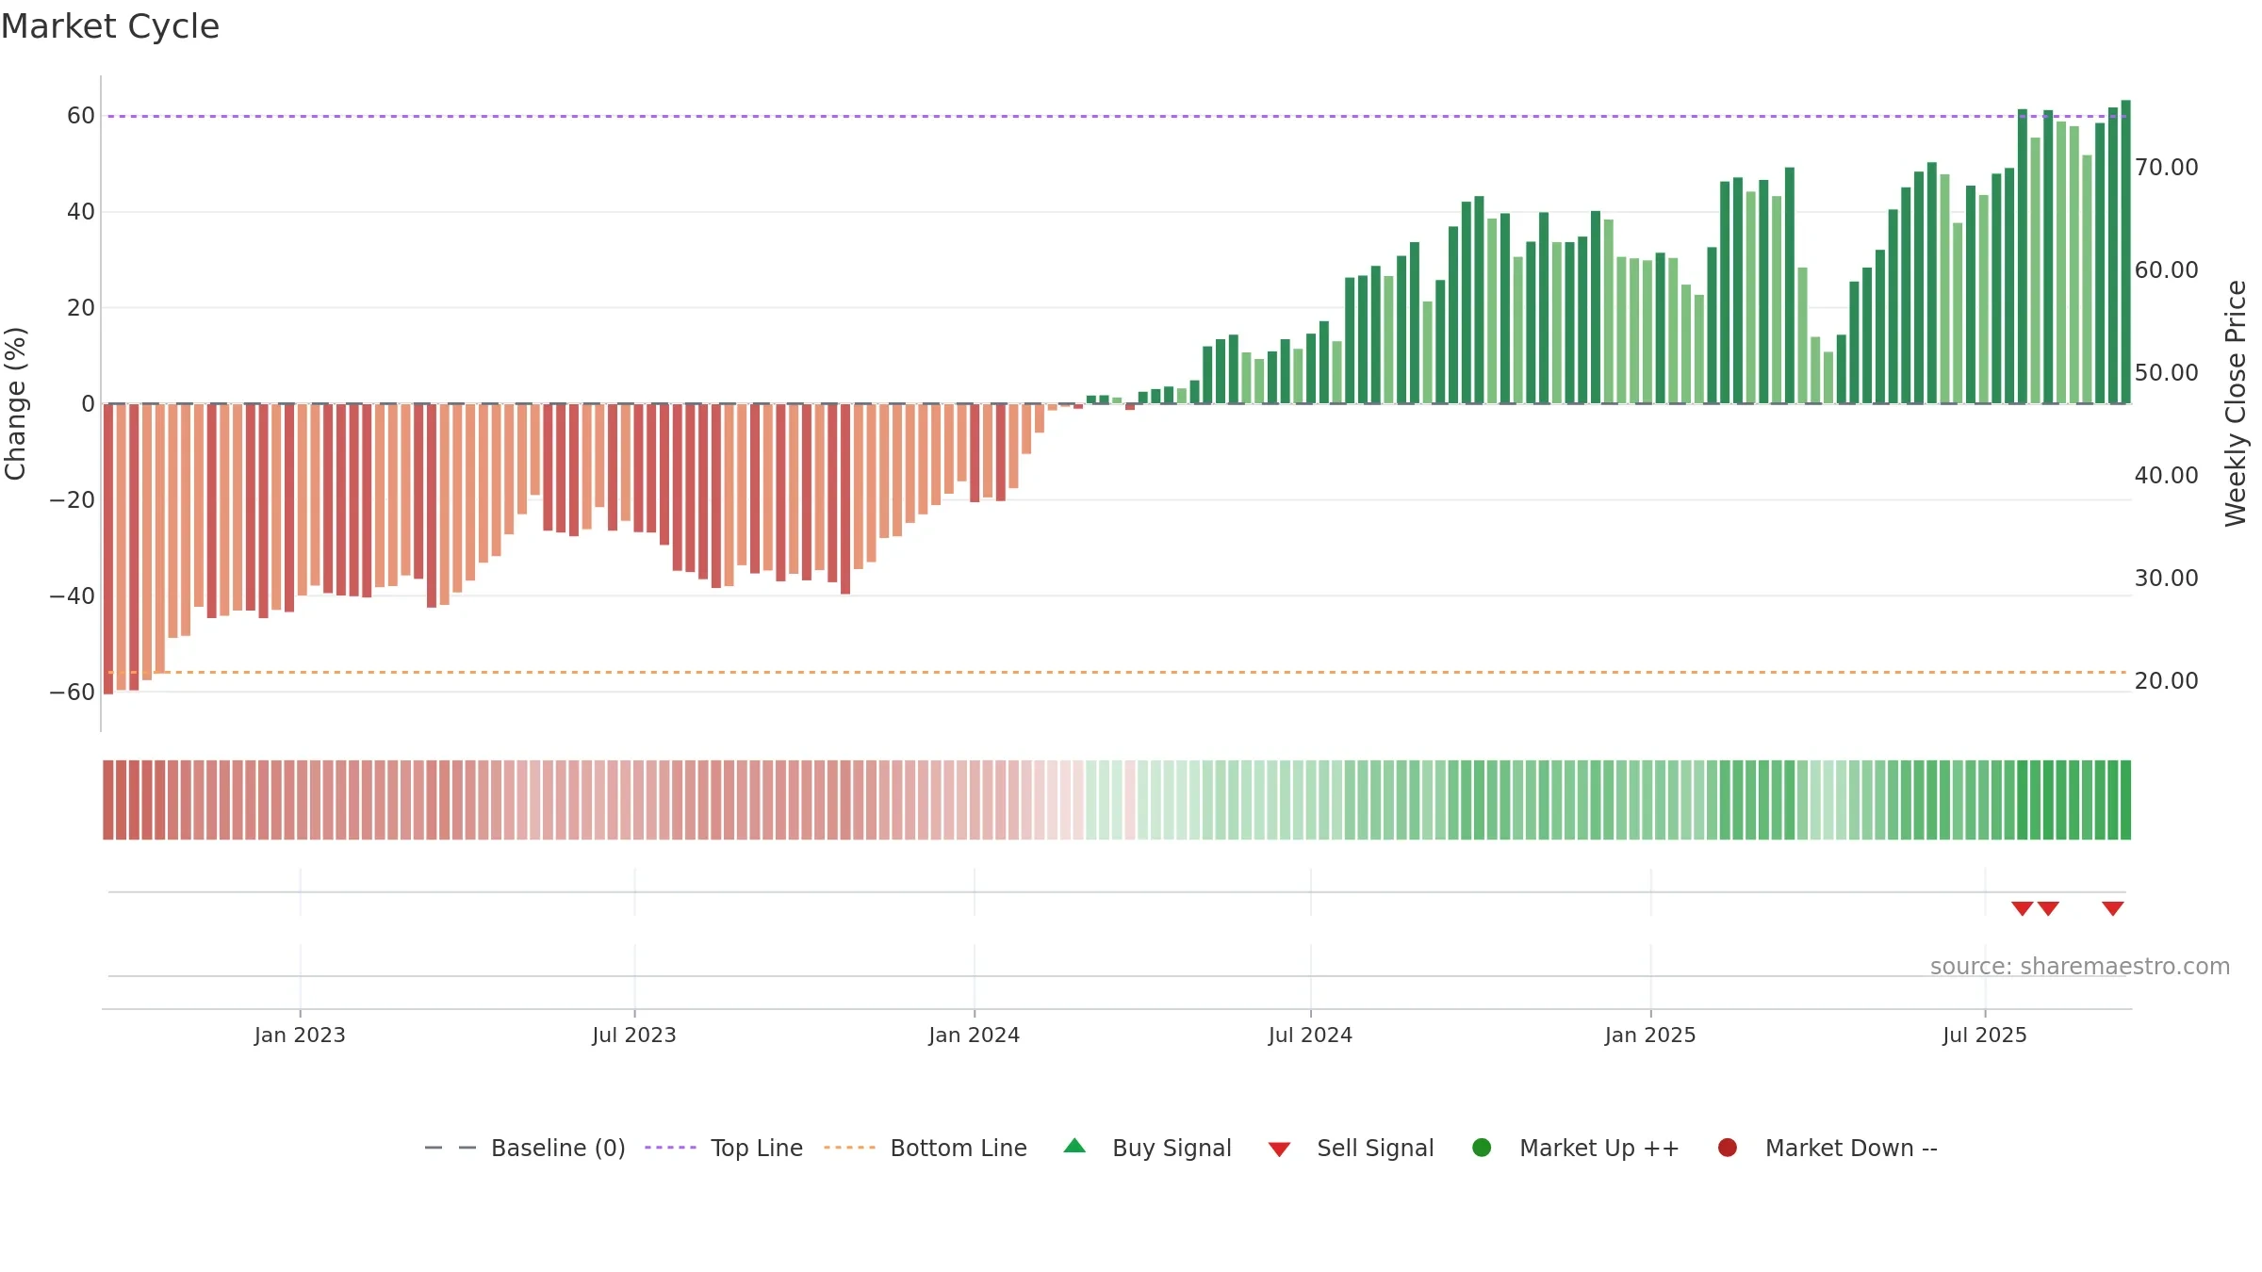Click the gray dashed Baseline legend sample
Image resolution: width=2262 pixels, height=1272 pixels.
(x=451, y=1148)
